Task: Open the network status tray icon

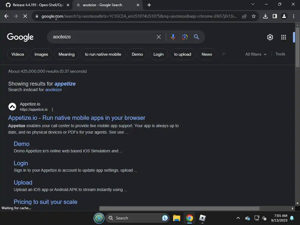Action: click(257, 218)
